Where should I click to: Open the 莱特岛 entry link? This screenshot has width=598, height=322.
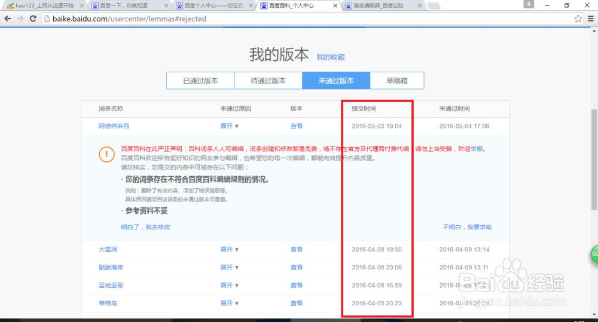click(x=108, y=303)
